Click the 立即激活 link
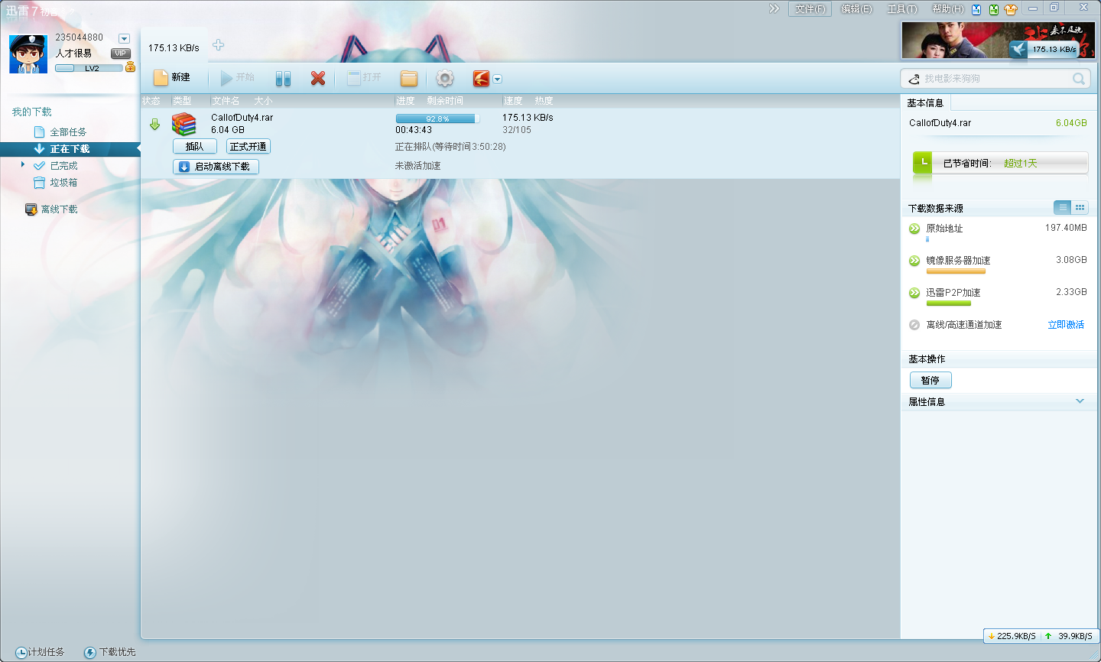The image size is (1101, 662). coord(1066,325)
